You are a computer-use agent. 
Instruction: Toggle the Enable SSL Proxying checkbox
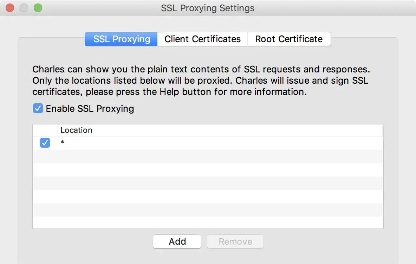tap(38, 108)
